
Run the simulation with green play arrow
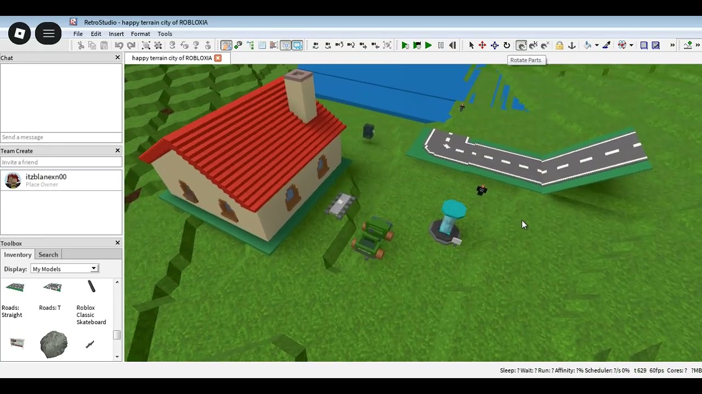pos(428,45)
